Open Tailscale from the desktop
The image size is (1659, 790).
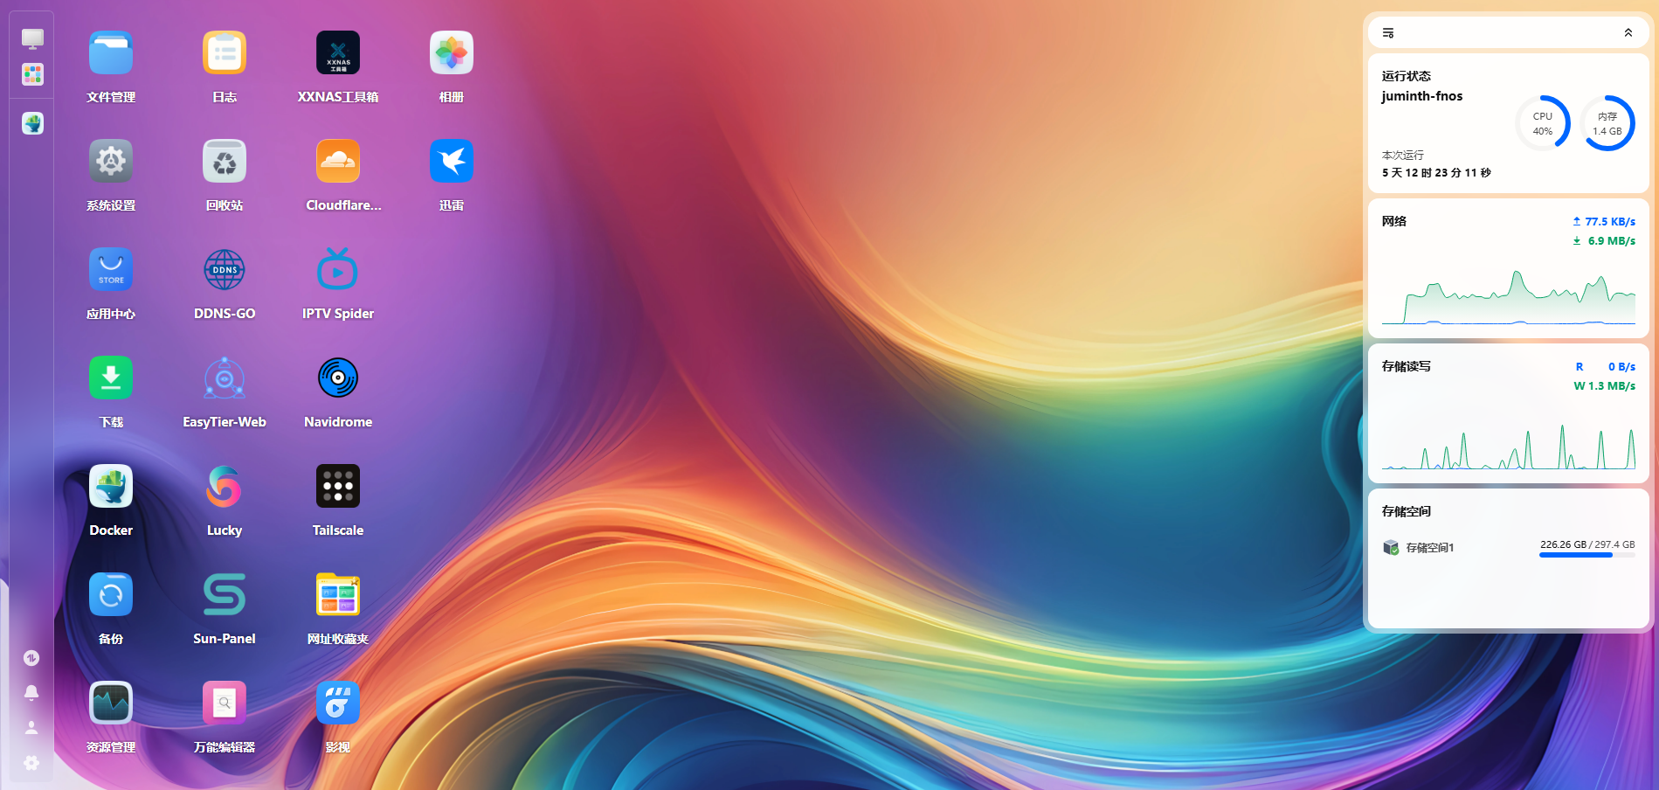click(337, 486)
